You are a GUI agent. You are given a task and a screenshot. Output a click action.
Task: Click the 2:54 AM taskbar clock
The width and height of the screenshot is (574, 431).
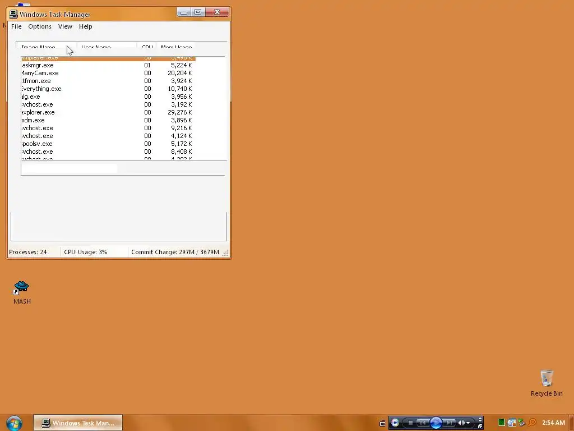[553, 423]
